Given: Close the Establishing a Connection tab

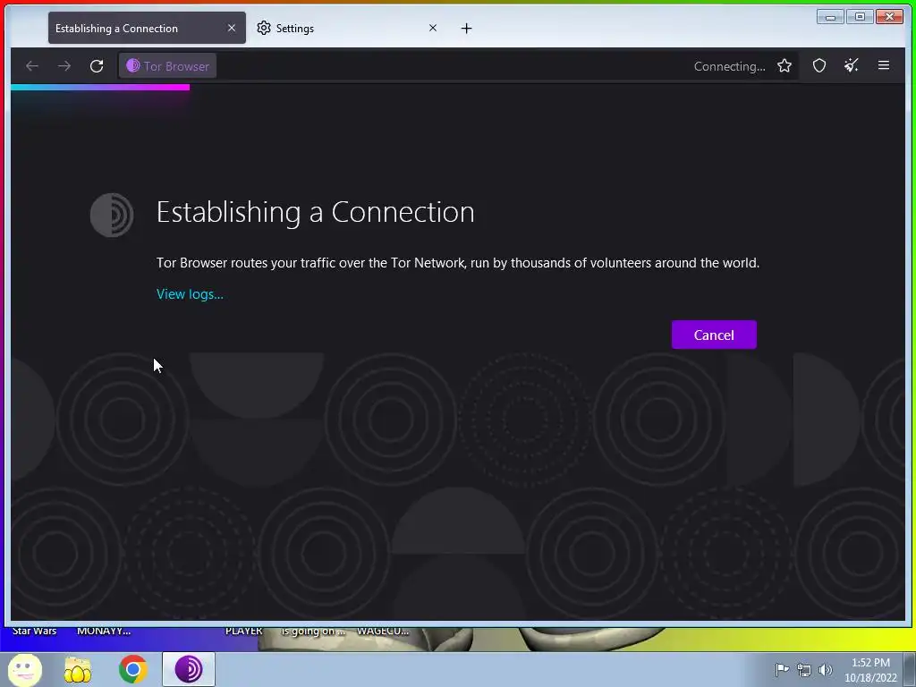Looking at the screenshot, I should [x=232, y=28].
